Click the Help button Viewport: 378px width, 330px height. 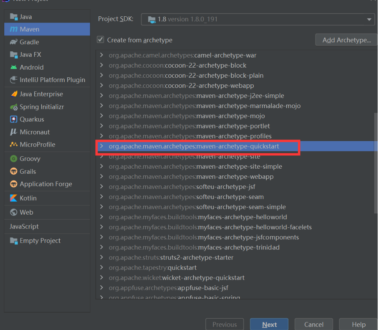(x=358, y=324)
